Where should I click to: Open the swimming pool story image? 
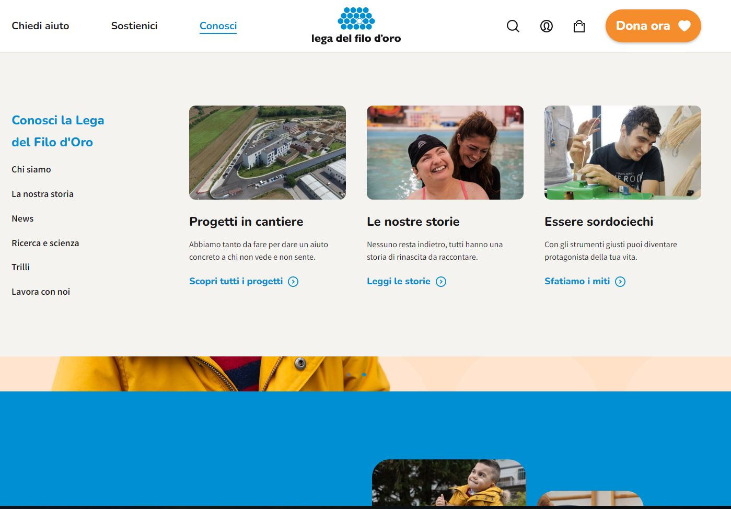pyautogui.click(x=445, y=153)
